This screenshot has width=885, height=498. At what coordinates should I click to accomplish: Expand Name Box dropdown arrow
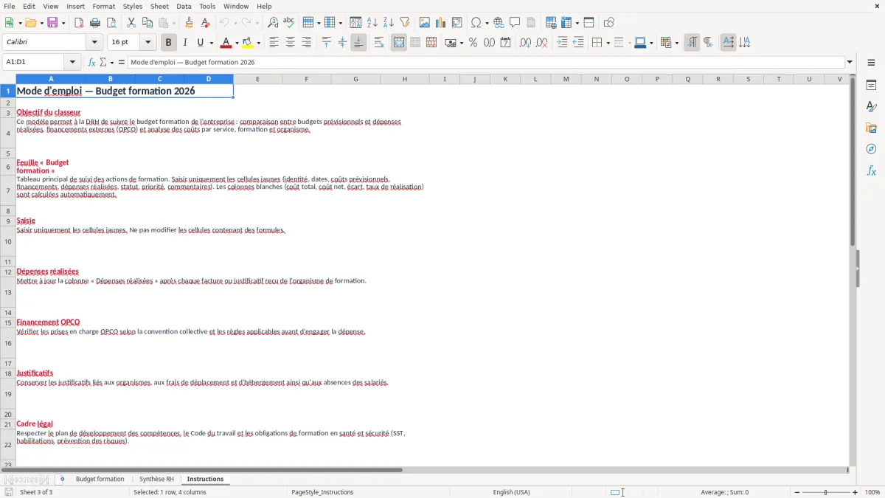[73, 62]
